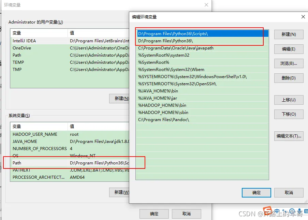The width and height of the screenshot is (308, 220).
Task: Select the WindowsPowerShell\v1.0\ path entry
Action: point(202,77)
